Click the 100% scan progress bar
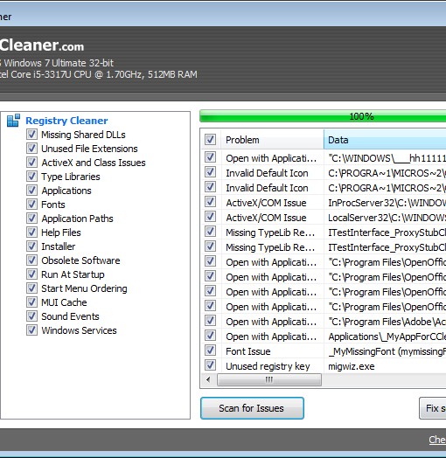The image size is (446, 458). point(323,116)
